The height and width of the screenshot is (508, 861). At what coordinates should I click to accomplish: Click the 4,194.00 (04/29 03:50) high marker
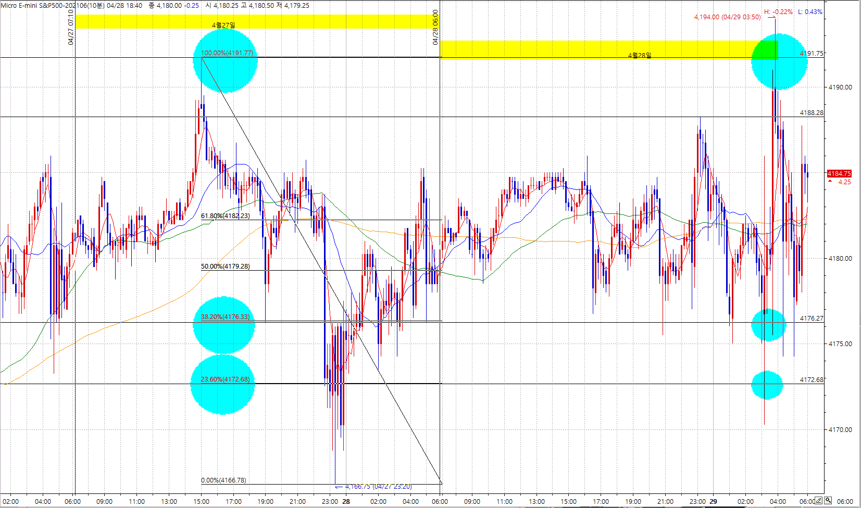coord(727,17)
